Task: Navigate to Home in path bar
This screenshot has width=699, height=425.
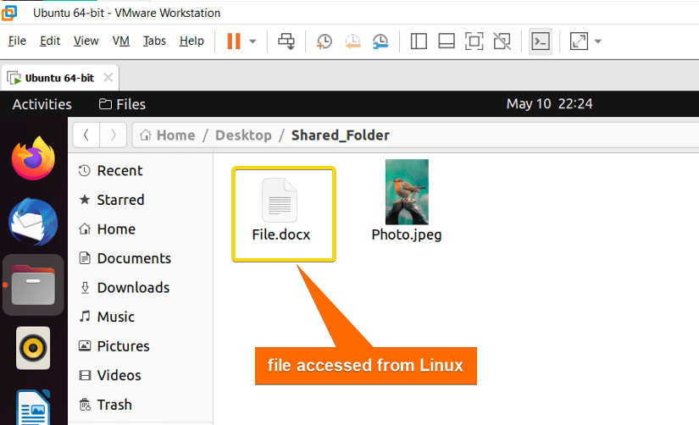Action: tap(168, 135)
